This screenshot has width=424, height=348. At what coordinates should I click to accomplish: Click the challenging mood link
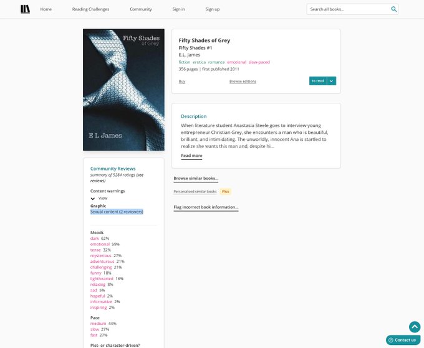(x=101, y=267)
